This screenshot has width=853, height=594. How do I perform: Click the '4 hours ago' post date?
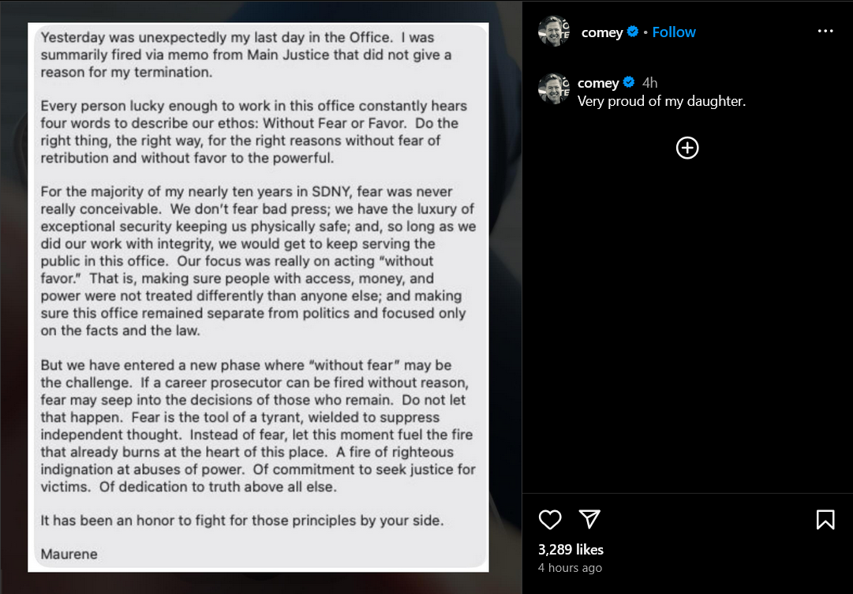click(x=570, y=568)
